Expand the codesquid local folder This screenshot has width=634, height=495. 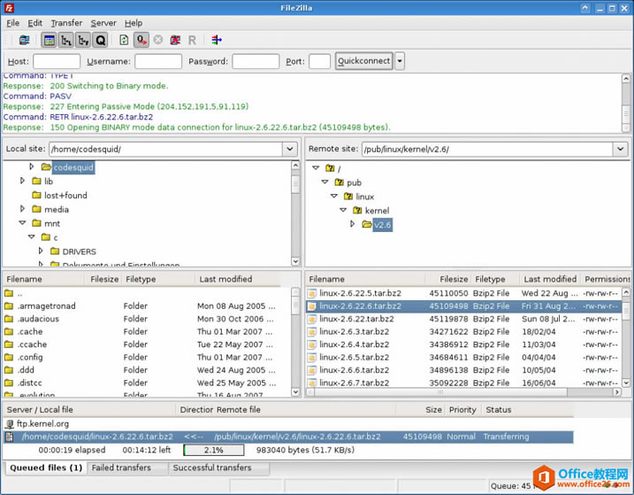tap(32, 166)
